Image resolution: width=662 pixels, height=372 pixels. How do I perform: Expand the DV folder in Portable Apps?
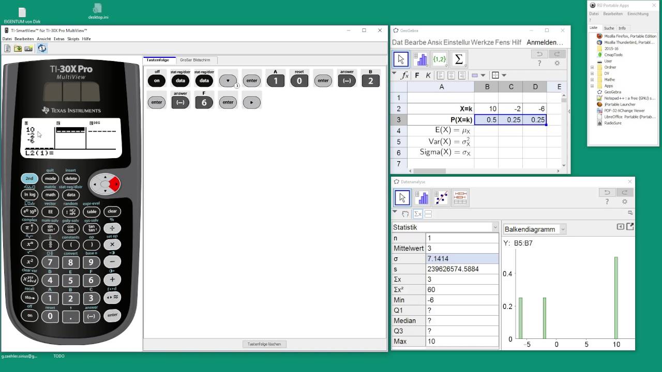[x=592, y=73]
